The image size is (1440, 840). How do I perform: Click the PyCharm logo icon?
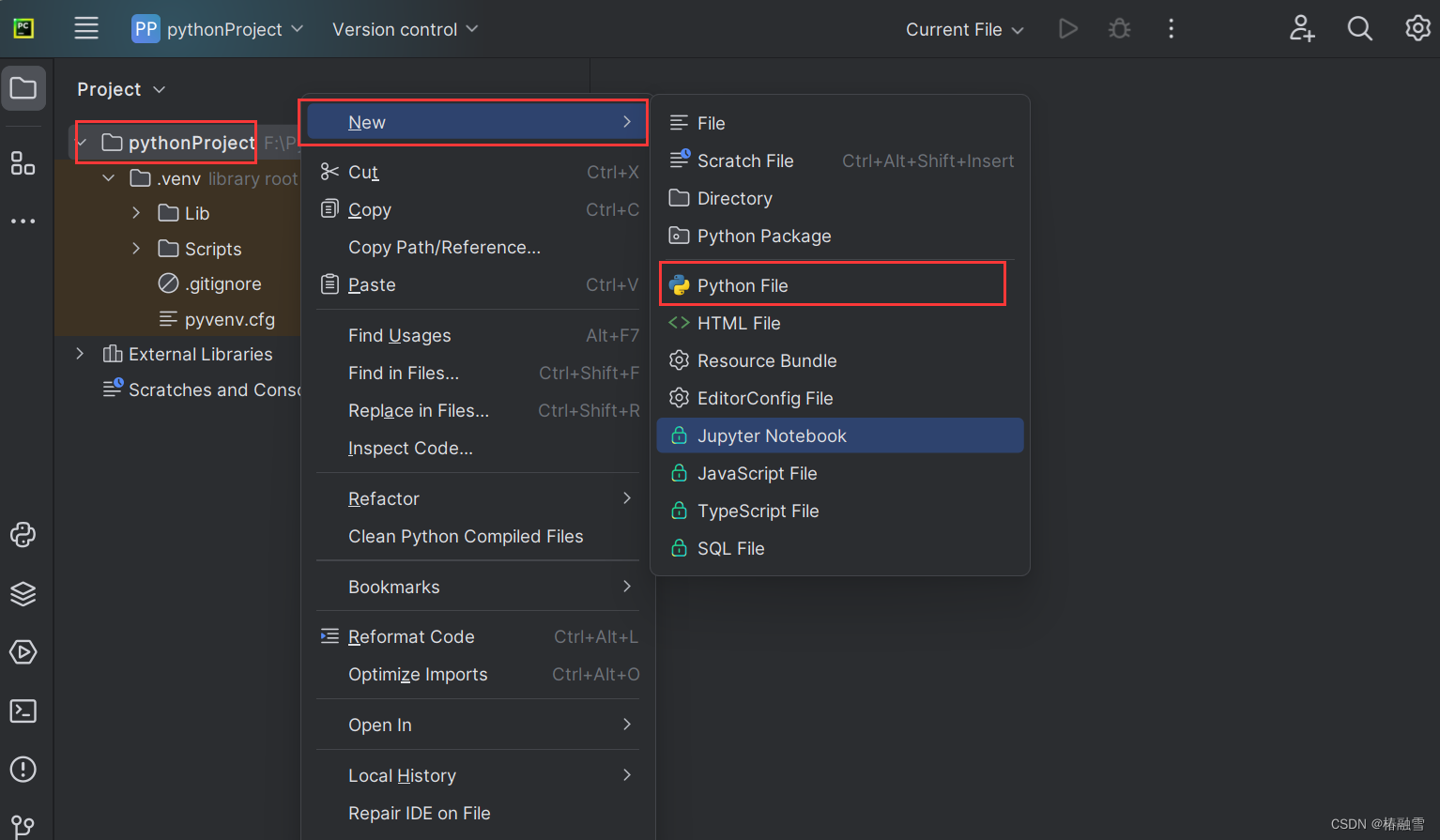23,28
